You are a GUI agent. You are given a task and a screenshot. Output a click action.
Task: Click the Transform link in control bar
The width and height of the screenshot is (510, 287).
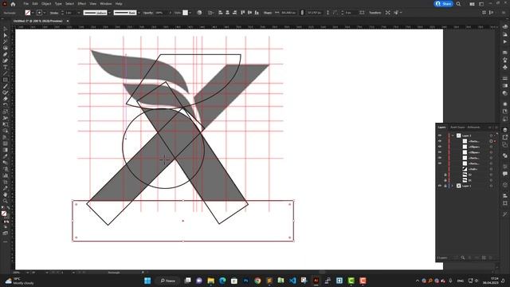[x=375, y=13]
